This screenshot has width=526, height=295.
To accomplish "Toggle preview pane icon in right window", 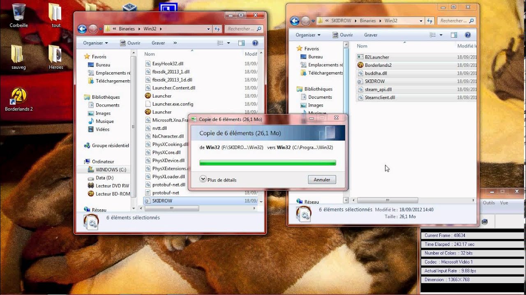I will pyautogui.click(x=454, y=35).
